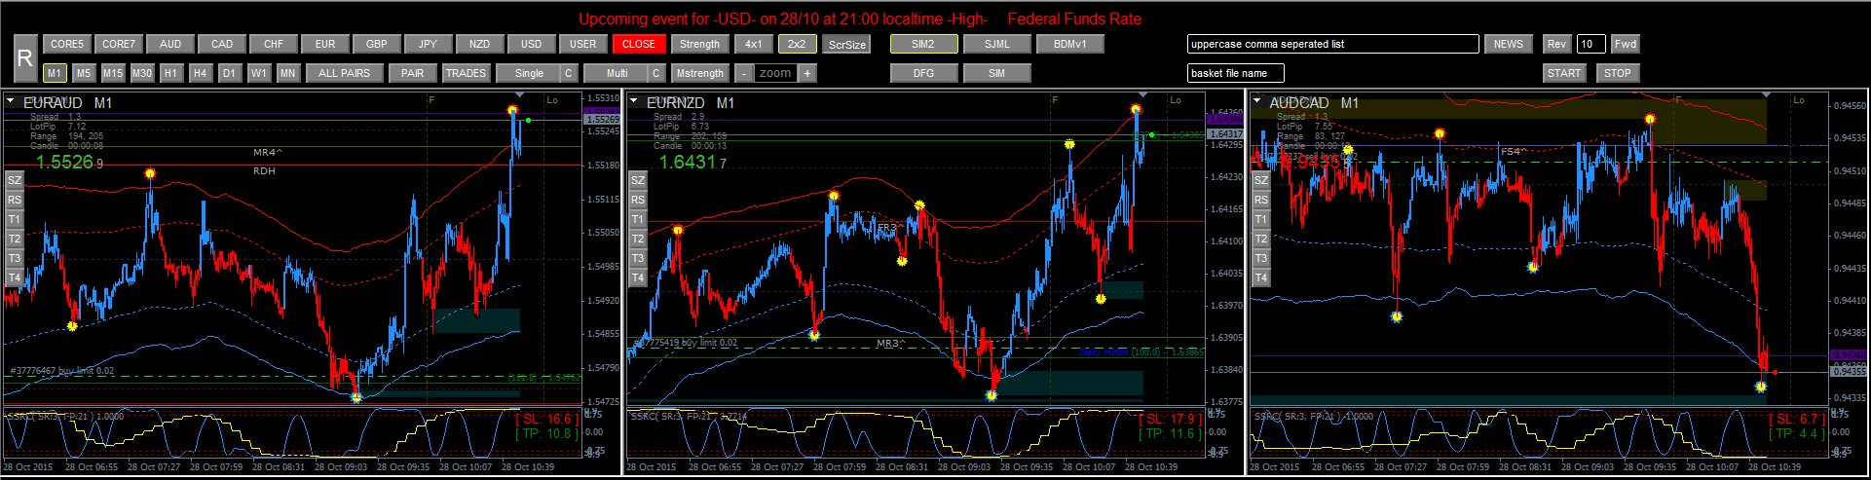This screenshot has width=1871, height=480.
Task: Expand the EURAUD chart menu triangle
Action: point(11,100)
